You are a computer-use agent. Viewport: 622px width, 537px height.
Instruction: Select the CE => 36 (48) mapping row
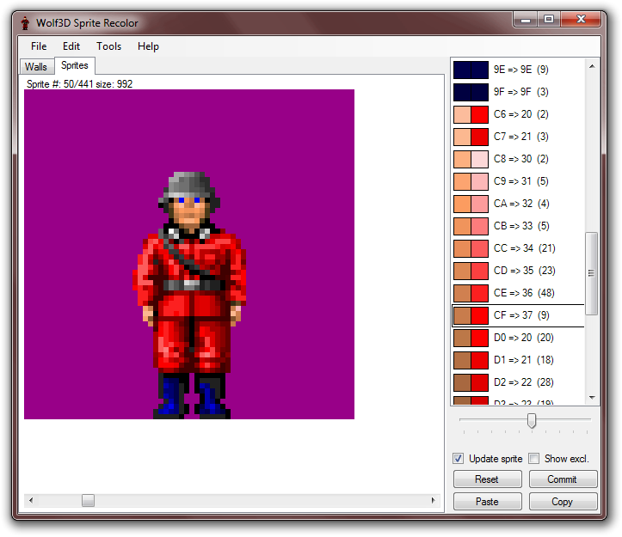click(x=518, y=293)
